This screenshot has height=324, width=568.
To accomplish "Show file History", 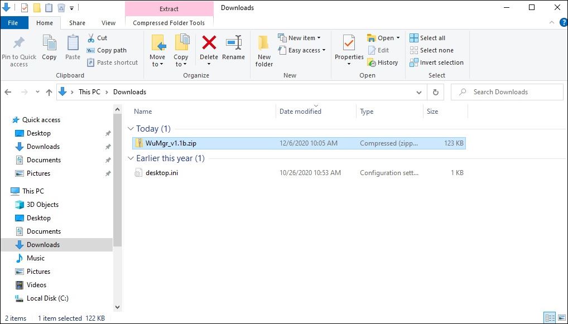I will click(383, 62).
